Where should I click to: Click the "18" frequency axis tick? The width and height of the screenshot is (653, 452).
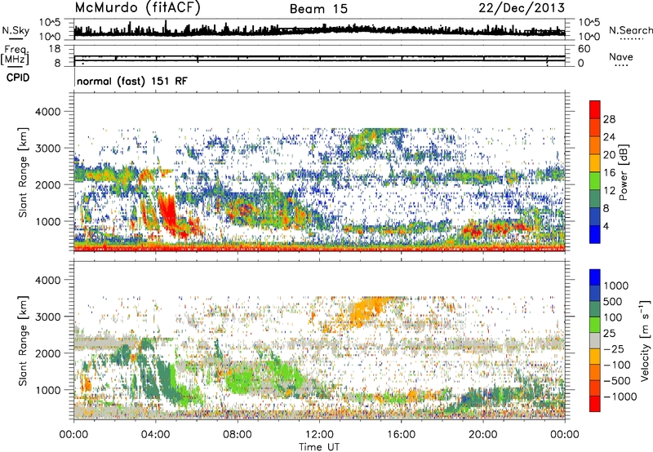55,49
